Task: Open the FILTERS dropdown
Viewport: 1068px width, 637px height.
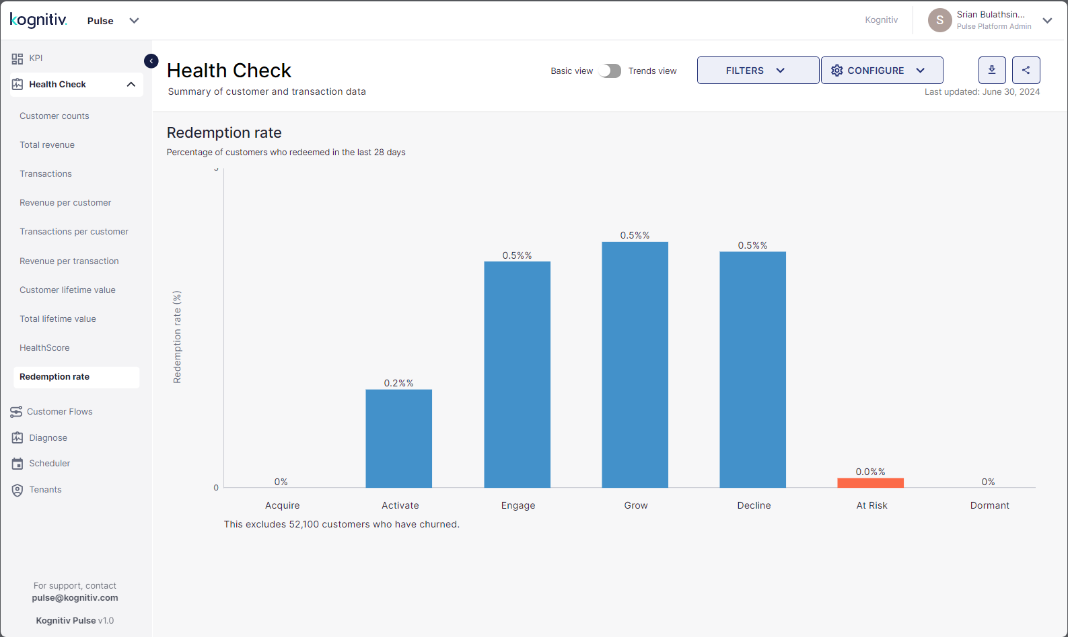Action: [758, 71]
